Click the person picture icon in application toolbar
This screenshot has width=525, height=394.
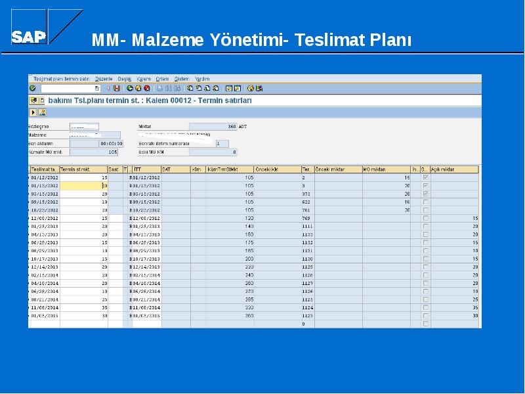click(42, 112)
